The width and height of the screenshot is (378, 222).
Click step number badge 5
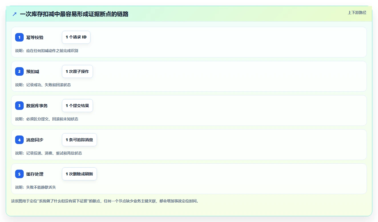click(19, 174)
